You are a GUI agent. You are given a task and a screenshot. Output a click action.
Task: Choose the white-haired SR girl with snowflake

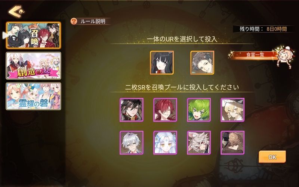[165, 142]
